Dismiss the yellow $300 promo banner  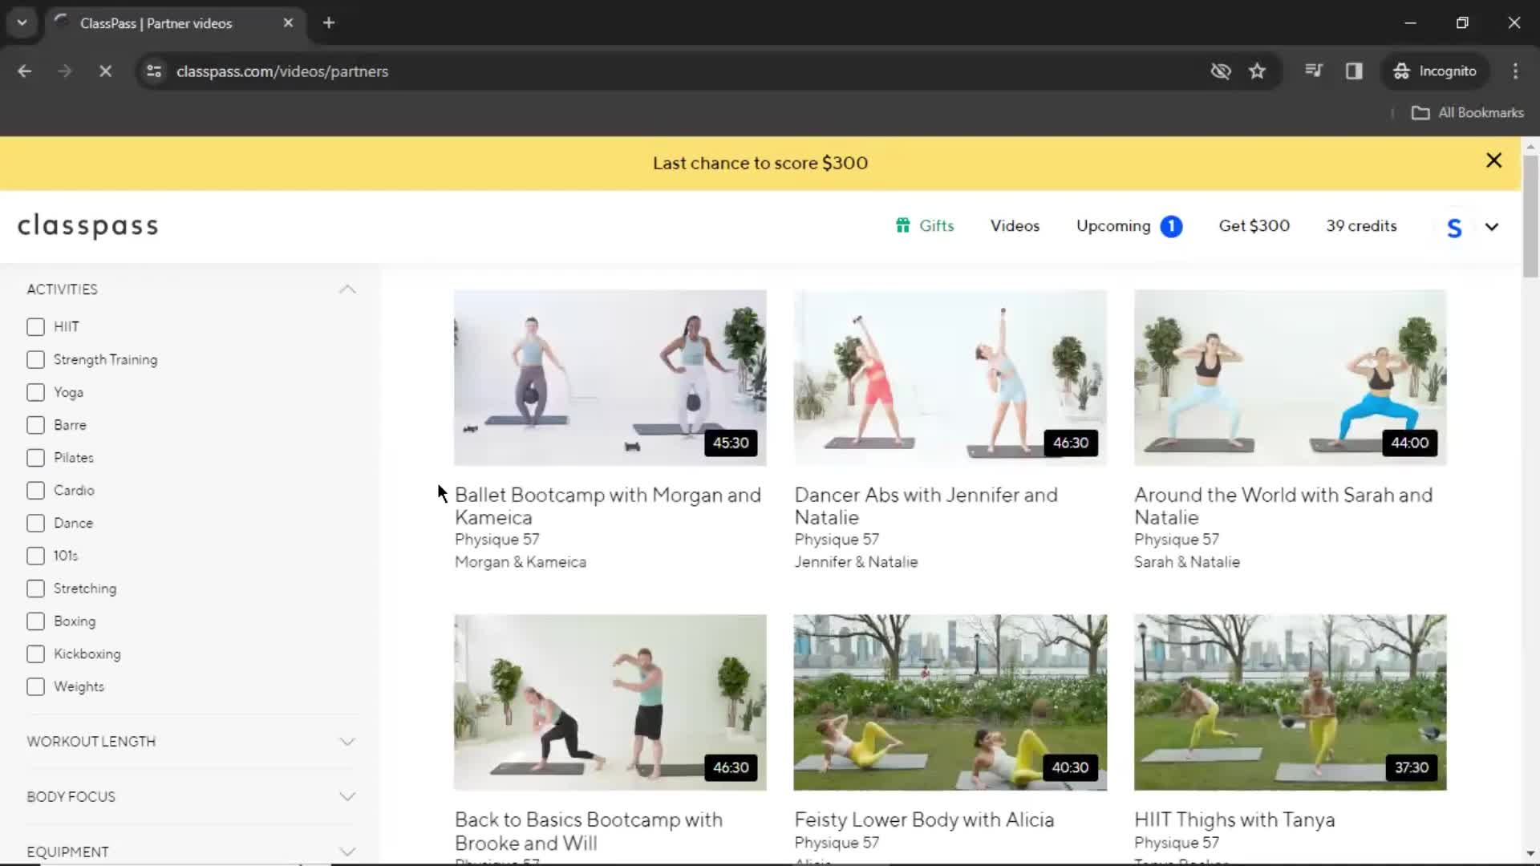tap(1493, 161)
